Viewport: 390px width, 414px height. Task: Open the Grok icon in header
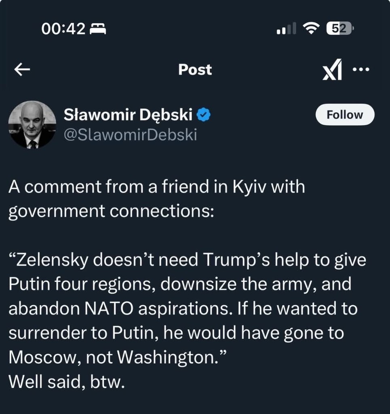point(332,70)
